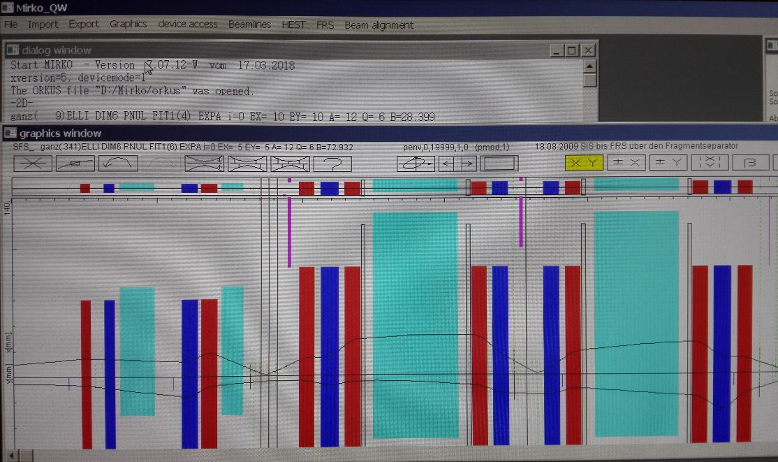Click the empty rectangle toolbar icon
778x462 pixels.
coord(499,164)
